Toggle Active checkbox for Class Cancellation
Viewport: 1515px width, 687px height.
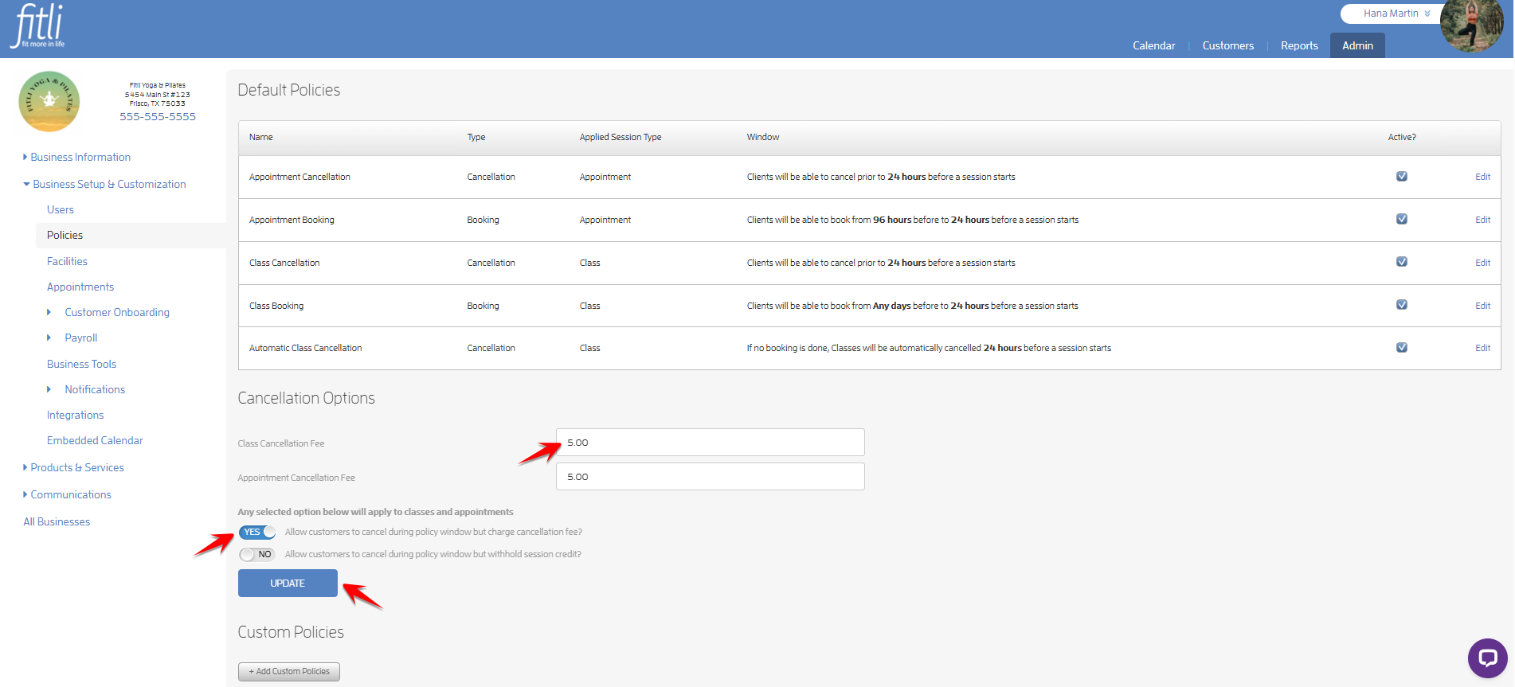(x=1401, y=262)
